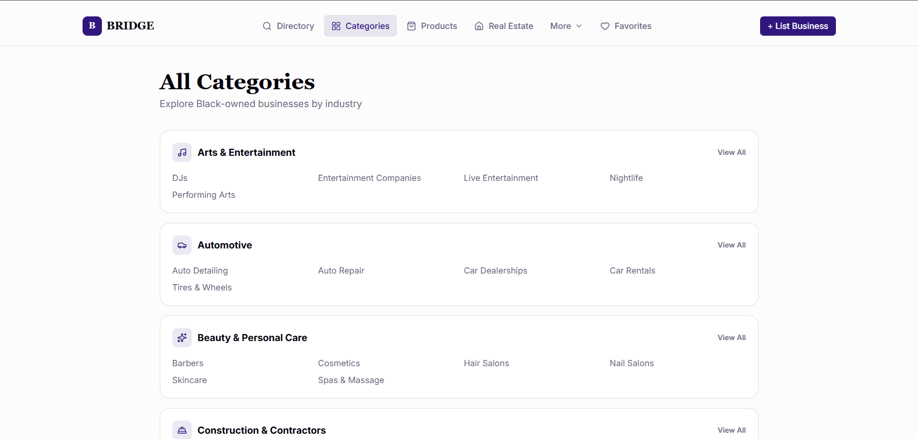Select Live Entertainment subcategory
Image resolution: width=918 pixels, height=439 pixels.
click(501, 178)
